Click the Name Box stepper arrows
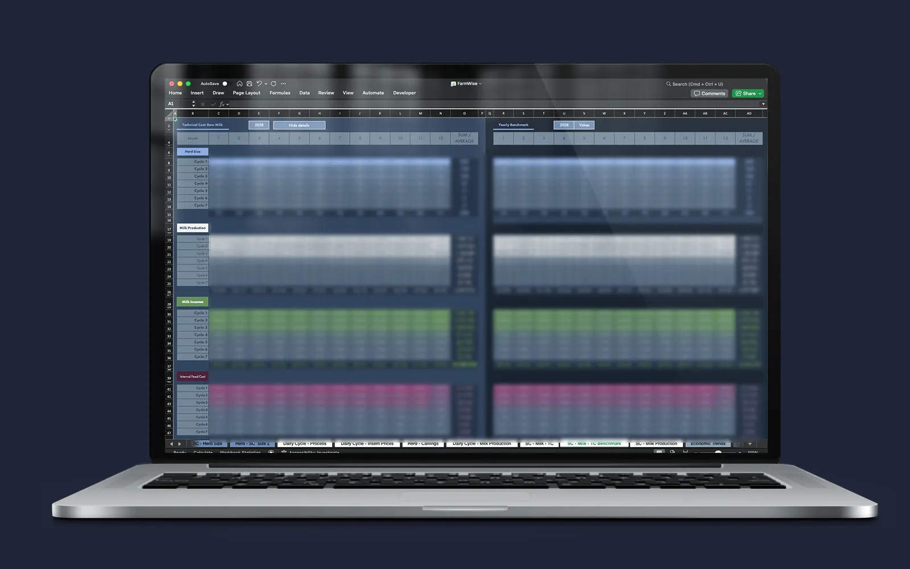The height and width of the screenshot is (569, 910). [193, 104]
